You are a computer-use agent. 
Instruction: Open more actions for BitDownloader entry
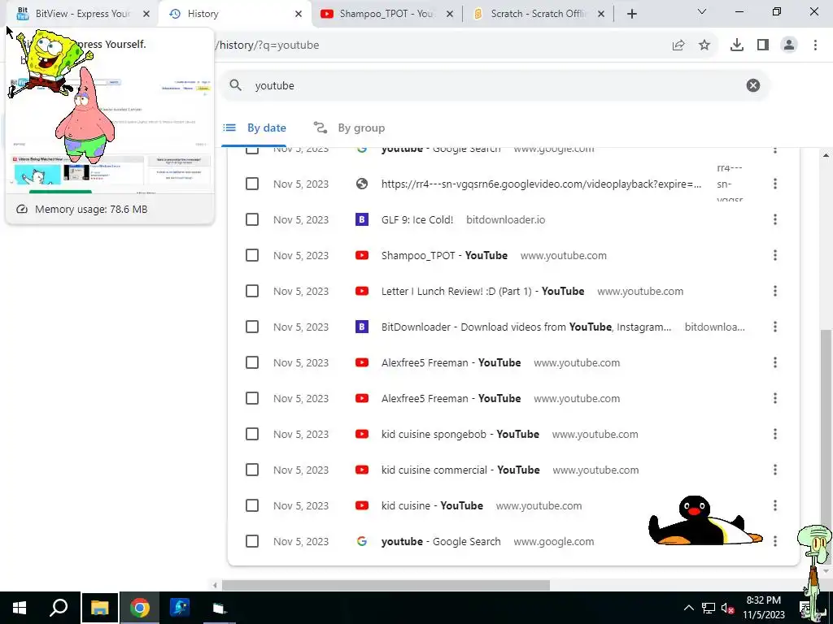775,327
